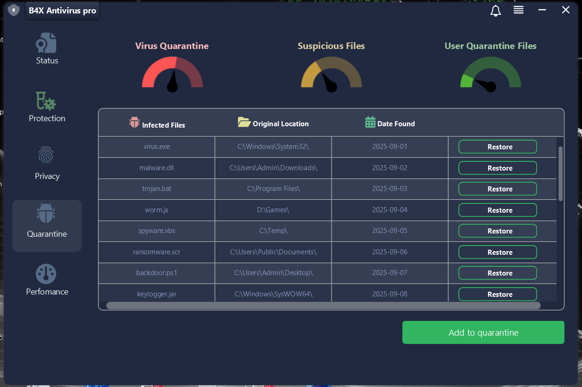Restore backdoor.ps1 from quarantine

498,273
